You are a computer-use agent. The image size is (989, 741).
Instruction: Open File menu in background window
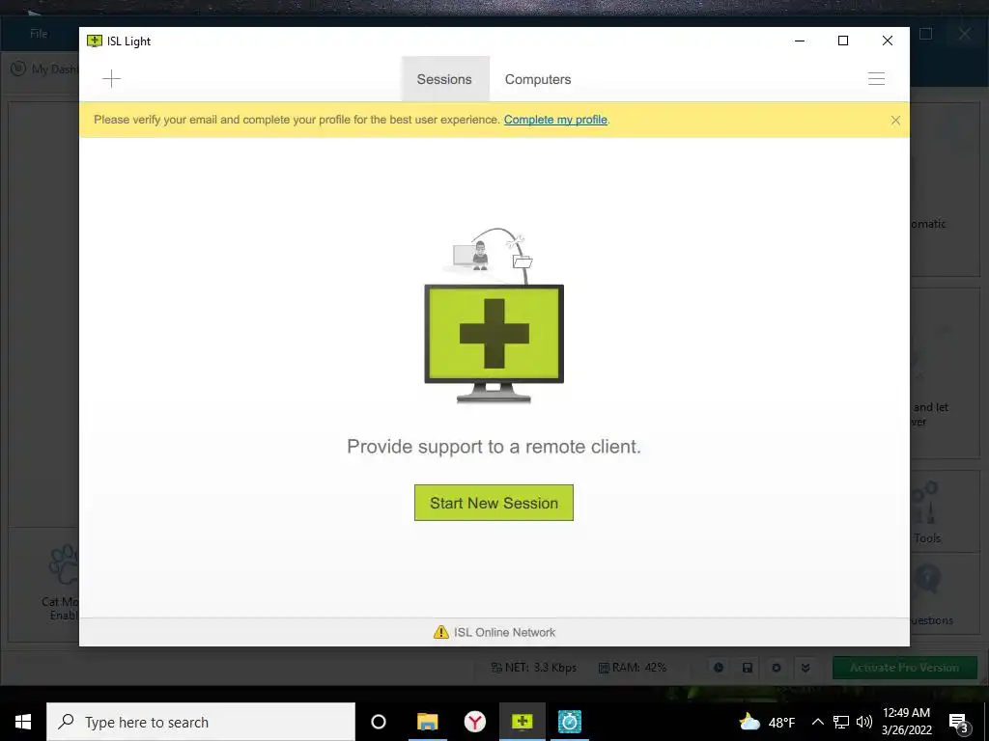tap(39, 34)
